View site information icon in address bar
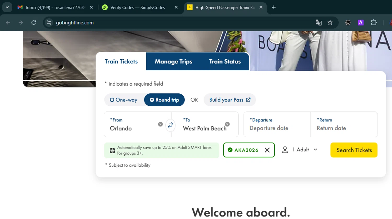 coord(49,23)
